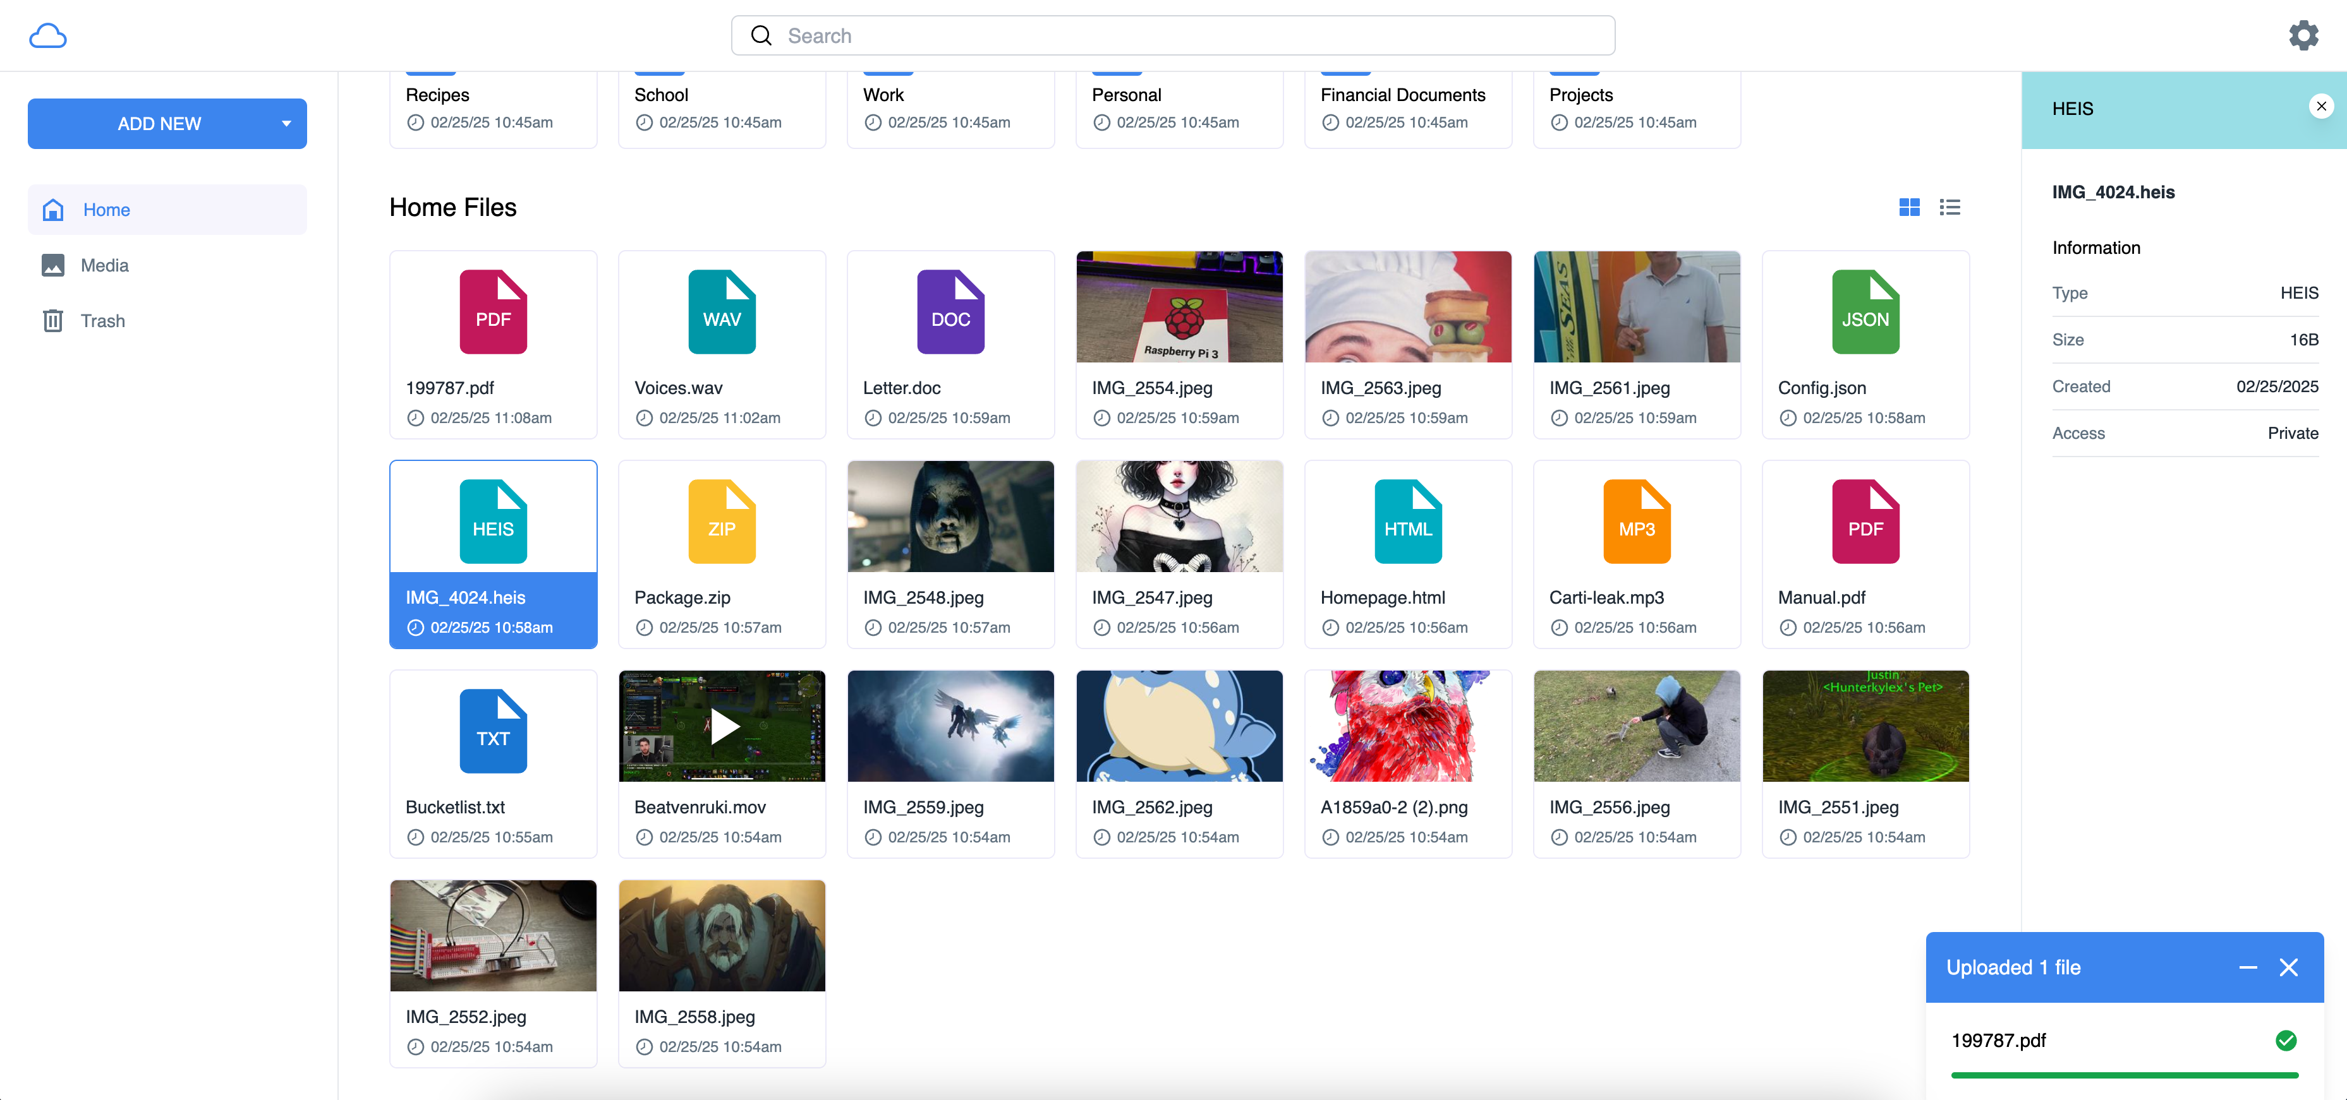Open the Trash section
The height and width of the screenshot is (1100, 2347).
pyautogui.click(x=102, y=321)
